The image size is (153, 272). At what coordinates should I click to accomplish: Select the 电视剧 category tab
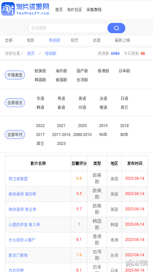coord(54,40)
